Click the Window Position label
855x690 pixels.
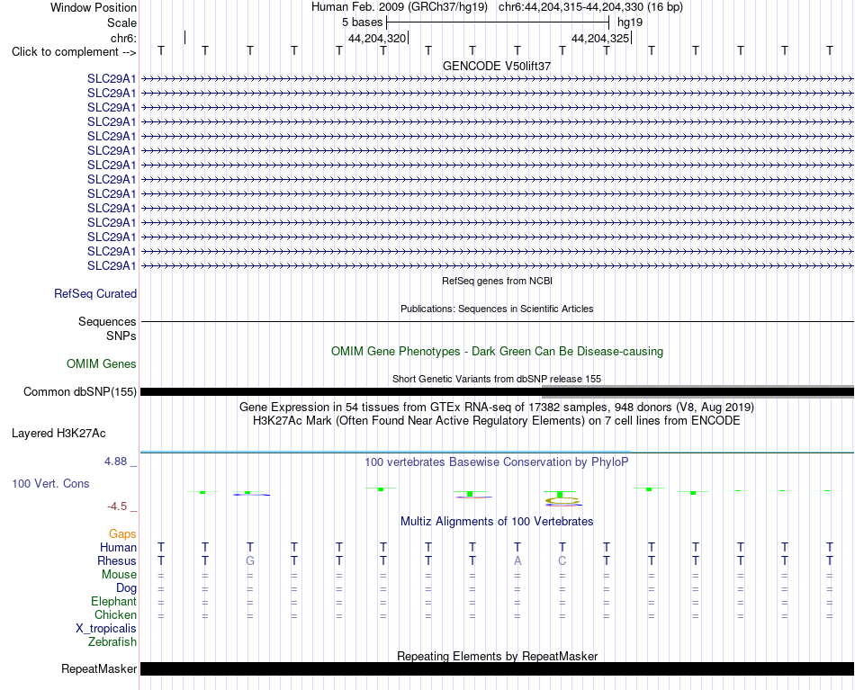click(x=94, y=7)
